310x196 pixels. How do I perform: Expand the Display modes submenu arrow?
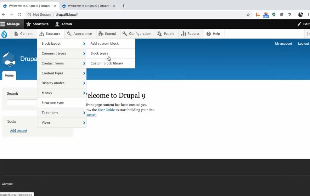(84, 83)
